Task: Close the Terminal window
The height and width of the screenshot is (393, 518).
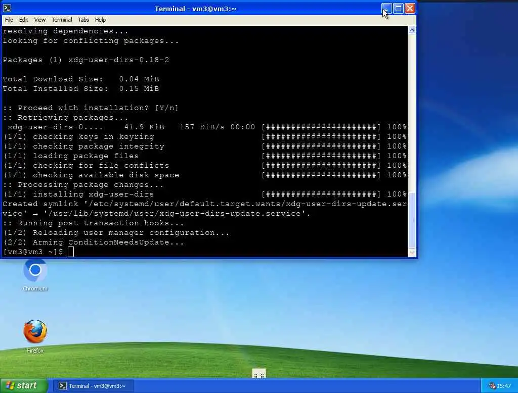Action: tap(410, 8)
